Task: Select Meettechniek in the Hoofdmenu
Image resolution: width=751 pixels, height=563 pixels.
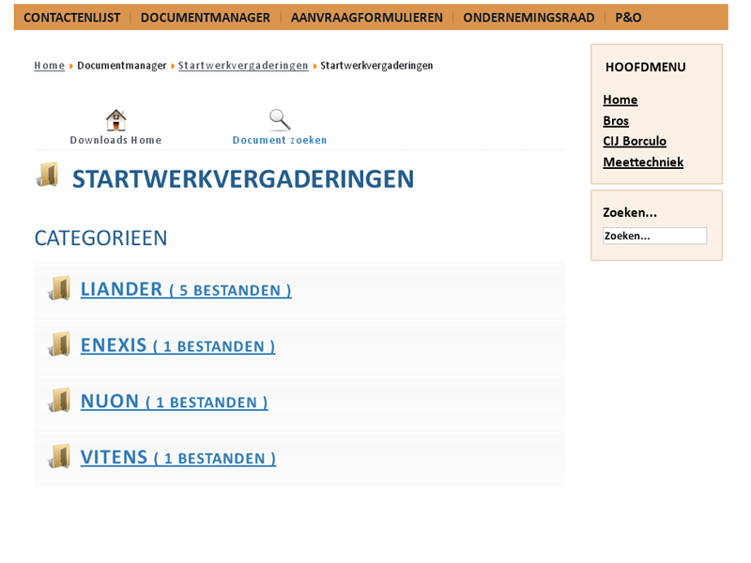Action: 643,162
